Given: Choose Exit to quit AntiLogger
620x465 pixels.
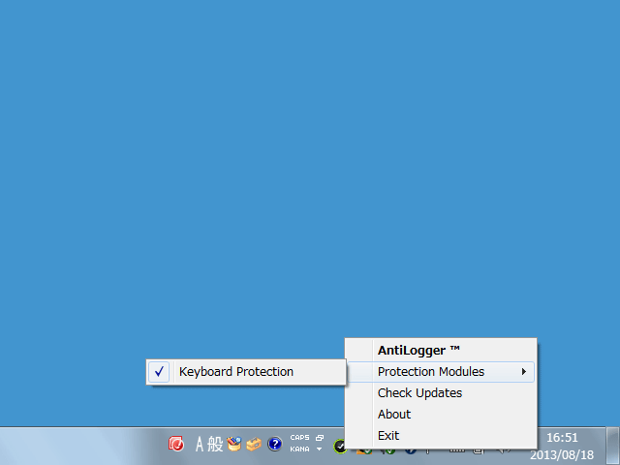Looking at the screenshot, I should (388, 436).
